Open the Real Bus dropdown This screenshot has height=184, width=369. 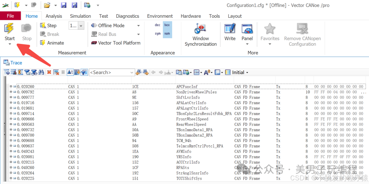point(138,34)
